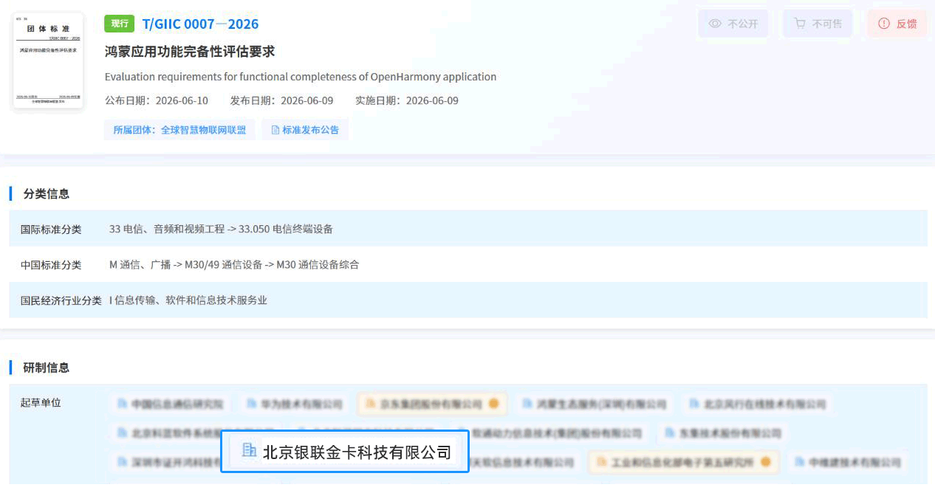Open the 标准发布公告 link
Viewport: 935px width, 493px height.
tap(305, 130)
